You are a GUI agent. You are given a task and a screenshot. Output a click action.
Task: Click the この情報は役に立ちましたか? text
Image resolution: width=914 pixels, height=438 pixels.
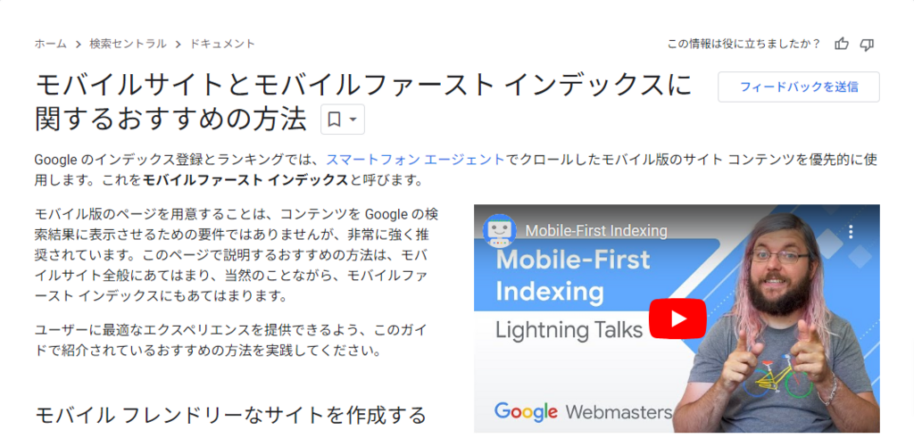744,44
